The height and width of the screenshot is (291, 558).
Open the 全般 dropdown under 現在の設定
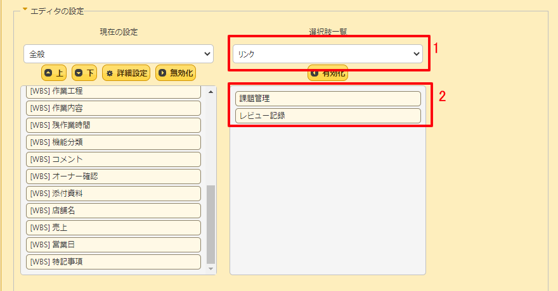(x=119, y=54)
